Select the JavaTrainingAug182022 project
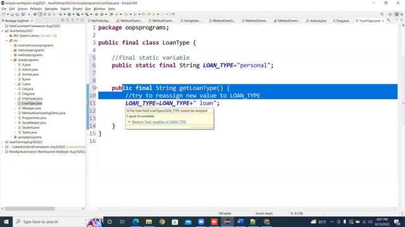Screen dimensions: 405x227 tap(25, 142)
